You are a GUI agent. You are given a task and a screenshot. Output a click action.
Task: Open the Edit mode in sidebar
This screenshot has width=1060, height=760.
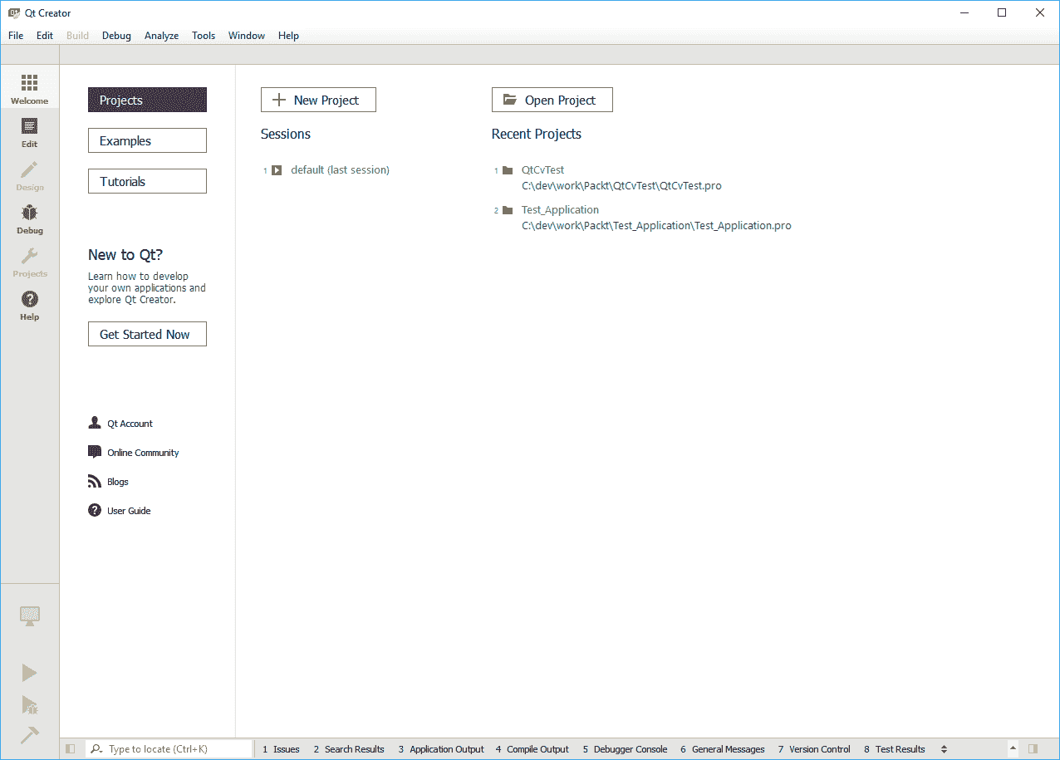(x=29, y=132)
